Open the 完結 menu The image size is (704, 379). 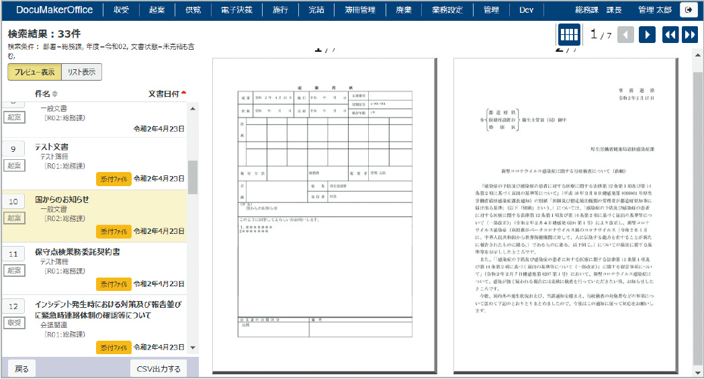pyautogui.click(x=316, y=10)
